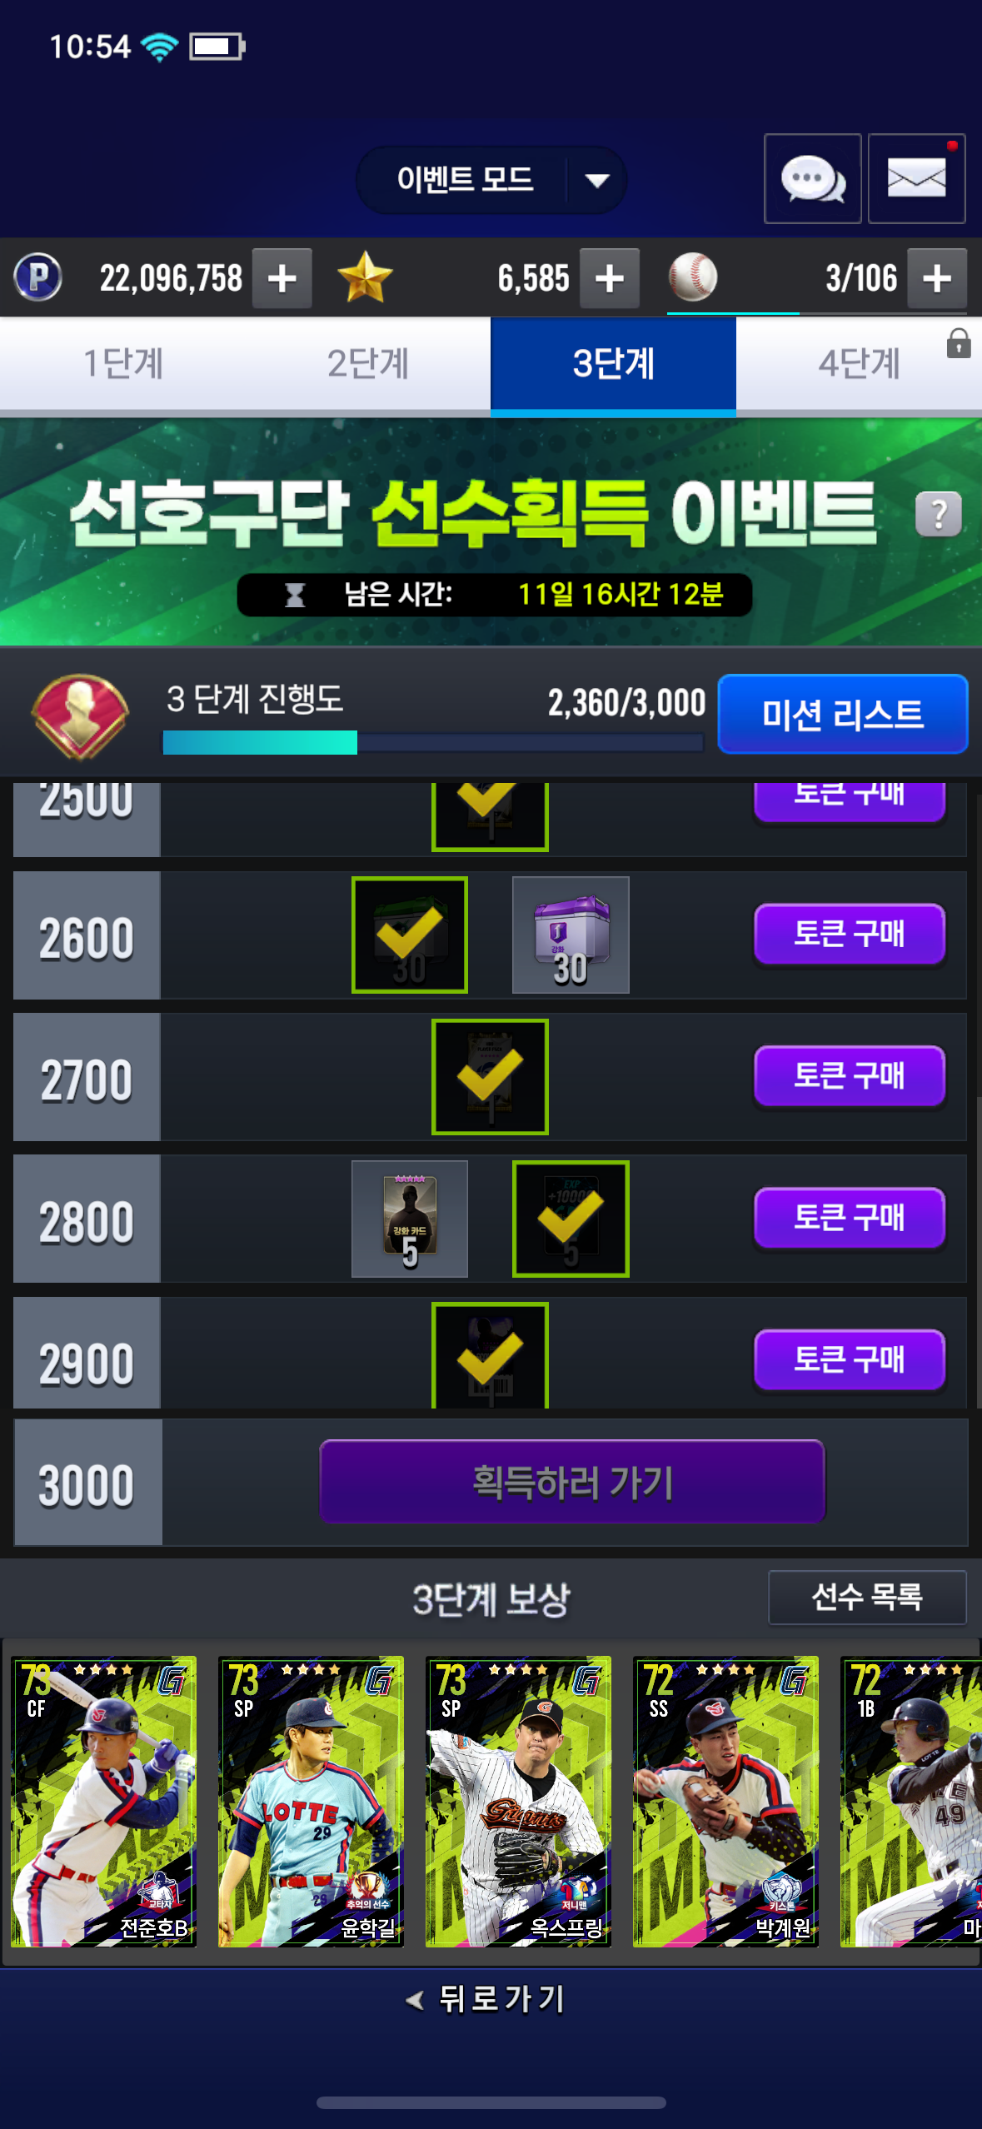
Task: Open the 미션 리스트 button
Action: pos(843,715)
